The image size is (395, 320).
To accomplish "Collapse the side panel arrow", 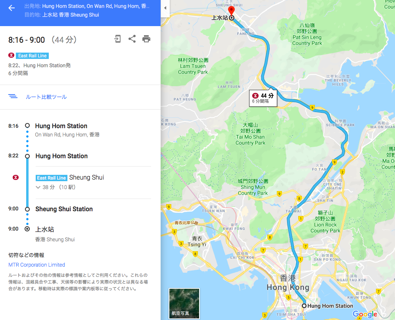I will [x=165, y=8].
